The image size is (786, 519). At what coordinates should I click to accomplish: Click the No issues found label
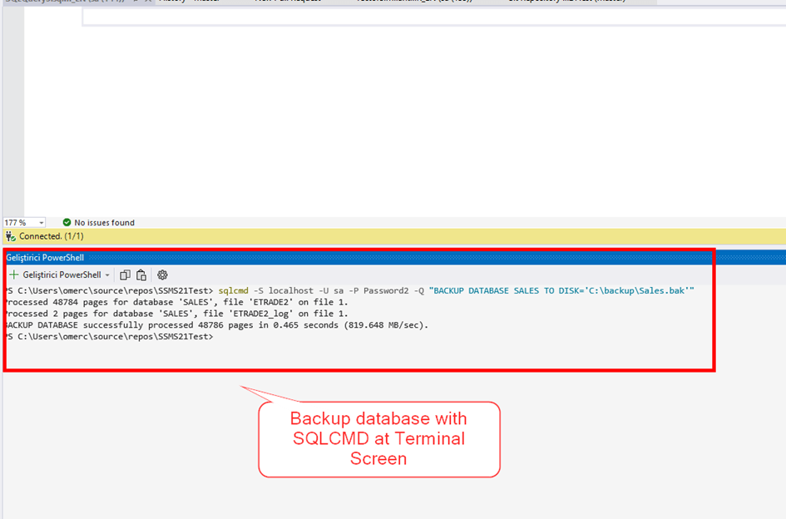(x=104, y=223)
